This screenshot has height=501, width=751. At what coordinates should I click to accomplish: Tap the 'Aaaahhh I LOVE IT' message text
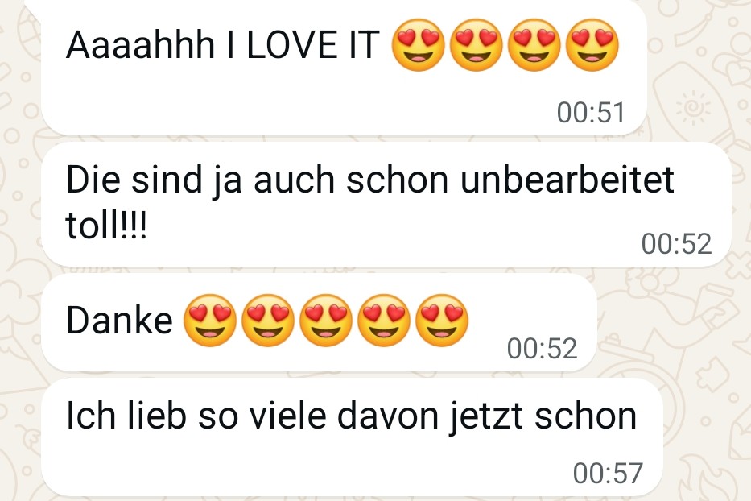tap(223, 45)
